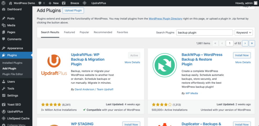
Task: Click the UpdraftPlus icon in sidebar
Action: pos(4,112)
